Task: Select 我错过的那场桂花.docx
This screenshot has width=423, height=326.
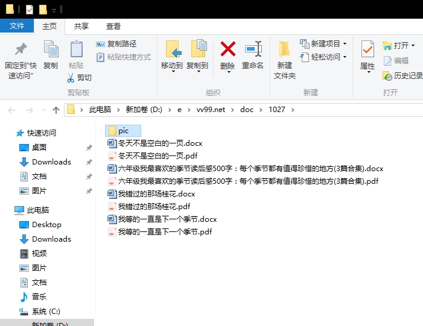Action: (x=151, y=194)
